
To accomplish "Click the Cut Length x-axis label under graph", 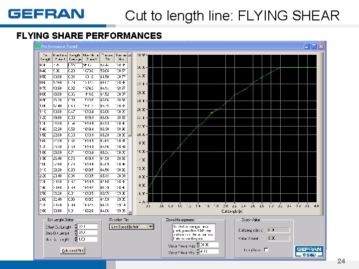I will tap(232, 211).
